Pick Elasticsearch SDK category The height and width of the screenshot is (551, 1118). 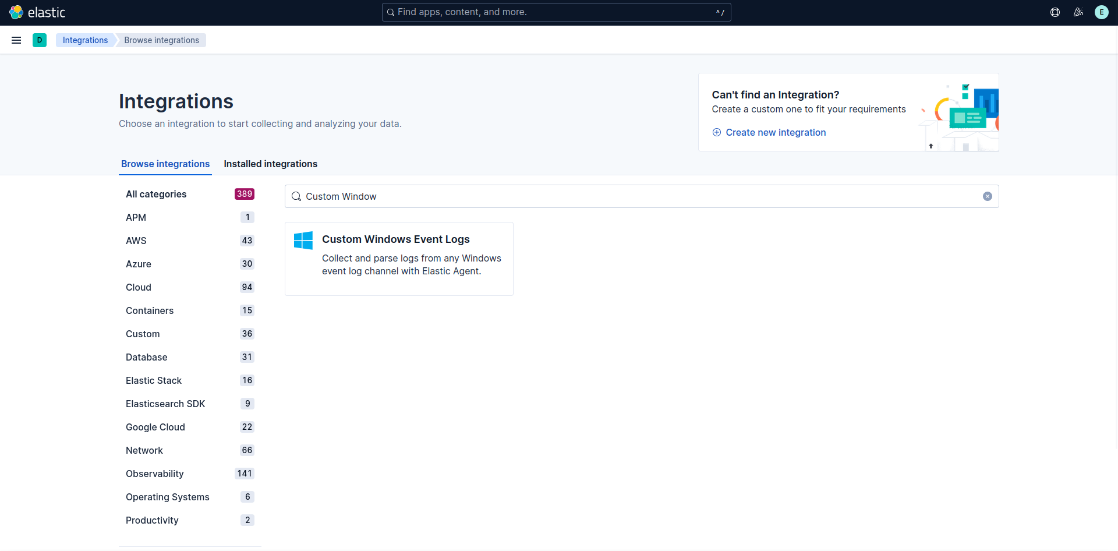pos(190,404)
